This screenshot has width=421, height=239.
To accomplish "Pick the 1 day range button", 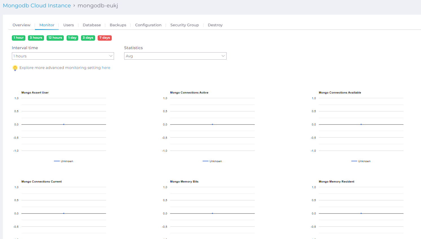I will (72, 38).
